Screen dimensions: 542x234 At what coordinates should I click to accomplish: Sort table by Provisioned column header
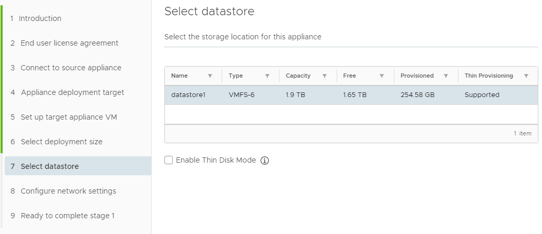417,76
